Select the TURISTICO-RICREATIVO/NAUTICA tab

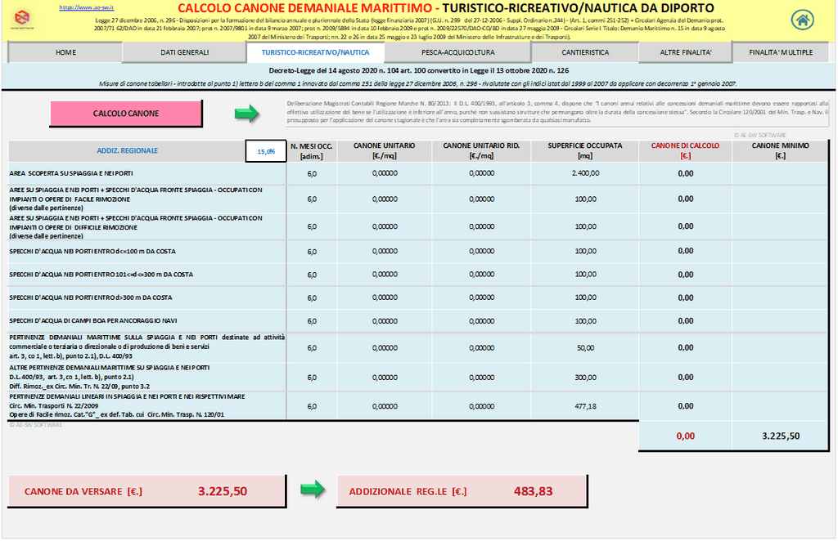tap(304, 52)
